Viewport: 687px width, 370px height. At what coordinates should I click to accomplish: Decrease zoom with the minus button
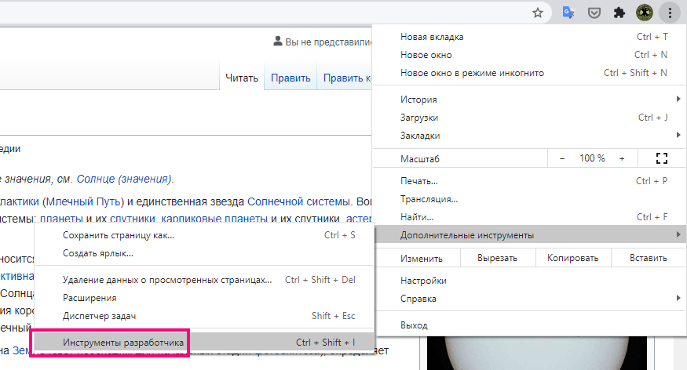562,158
